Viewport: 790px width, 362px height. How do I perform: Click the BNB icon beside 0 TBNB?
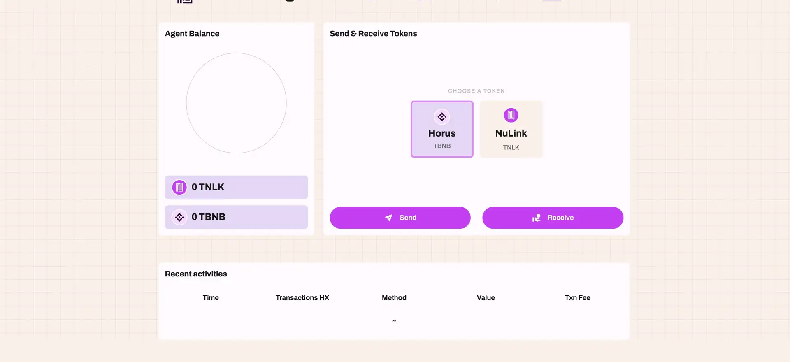(179, 217)
